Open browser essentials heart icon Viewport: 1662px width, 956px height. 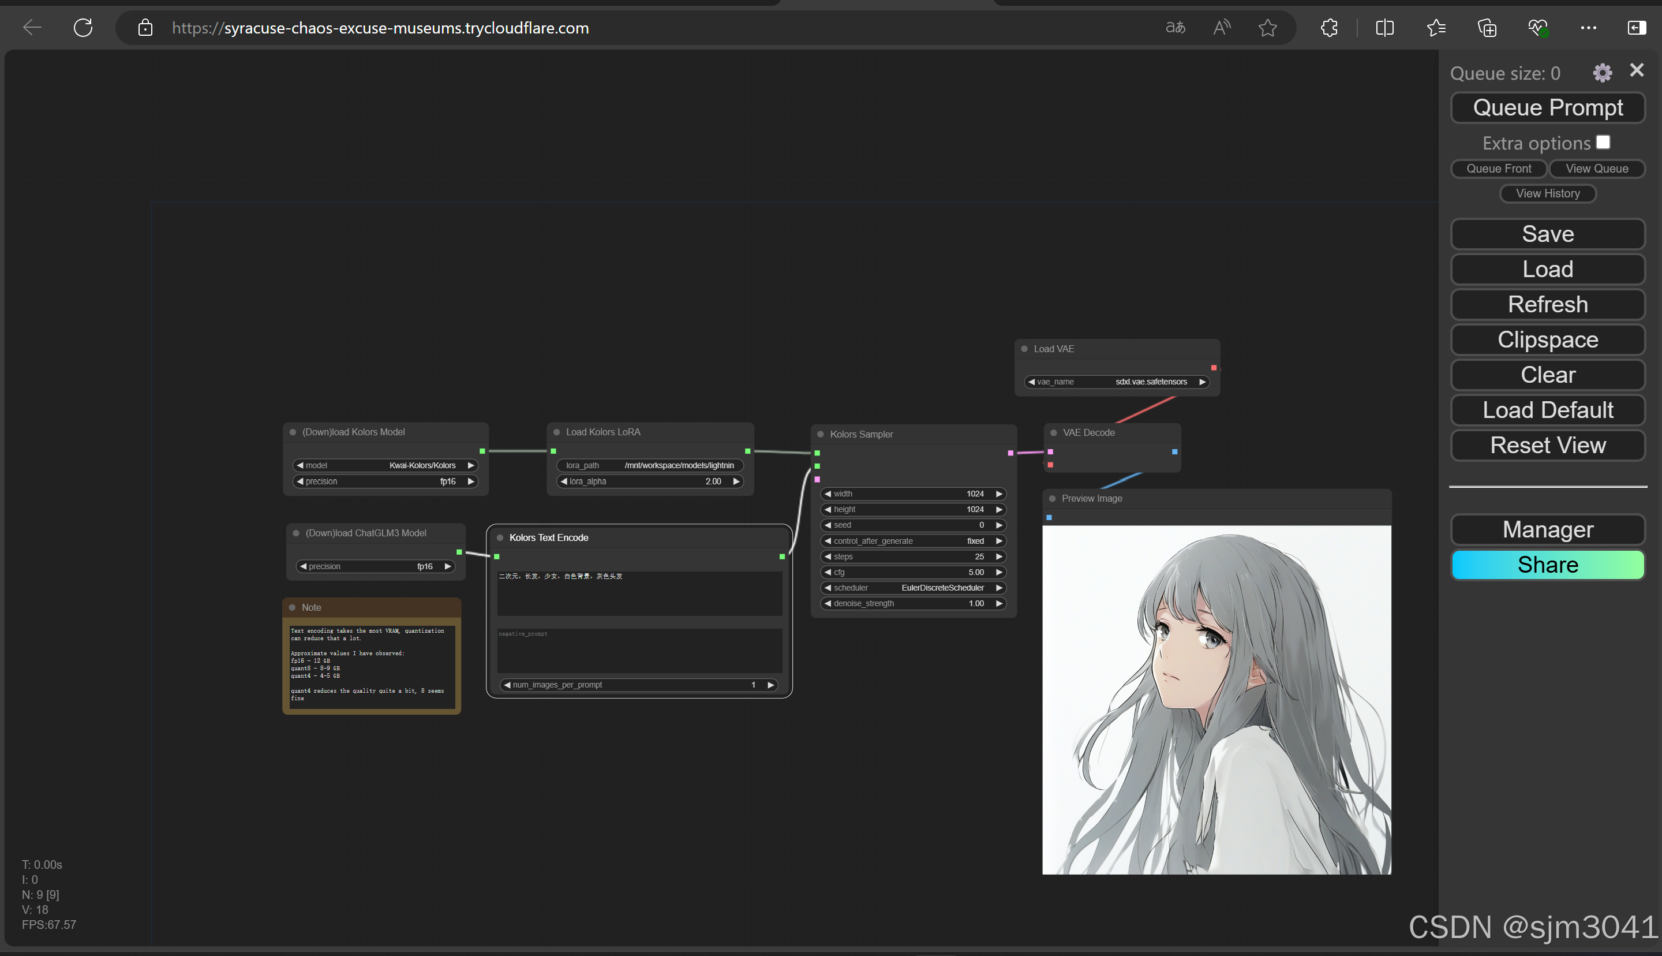point(1538,28)
